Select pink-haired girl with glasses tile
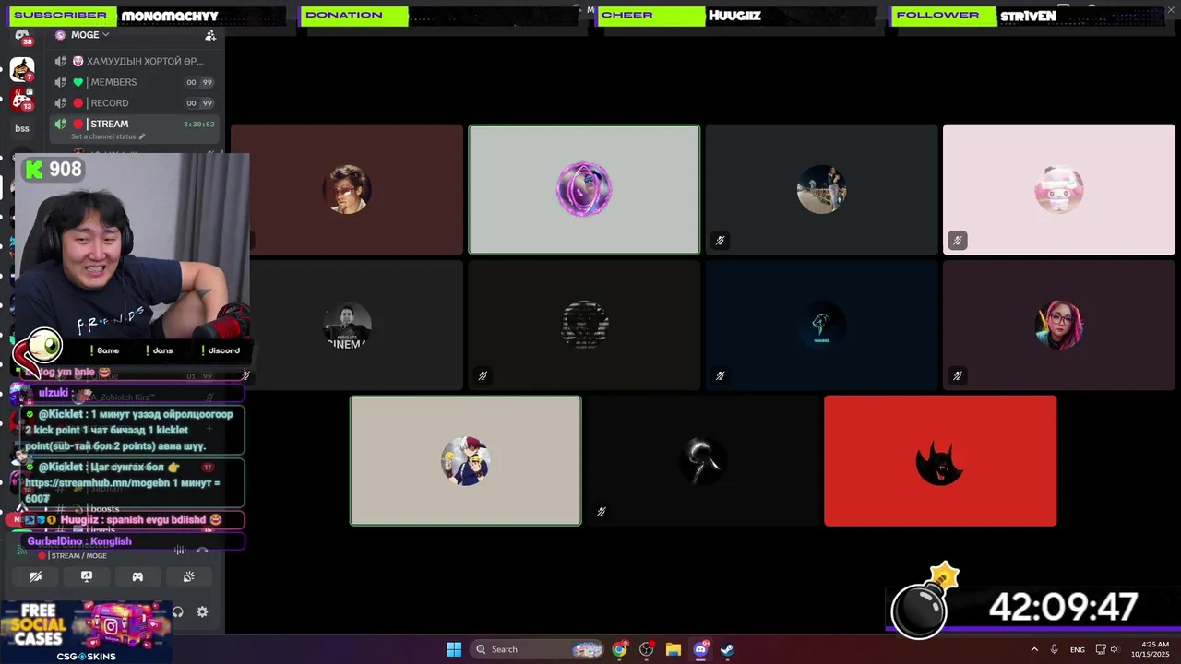Viewport: 1181px width, 664px height. click(1059, 325)
